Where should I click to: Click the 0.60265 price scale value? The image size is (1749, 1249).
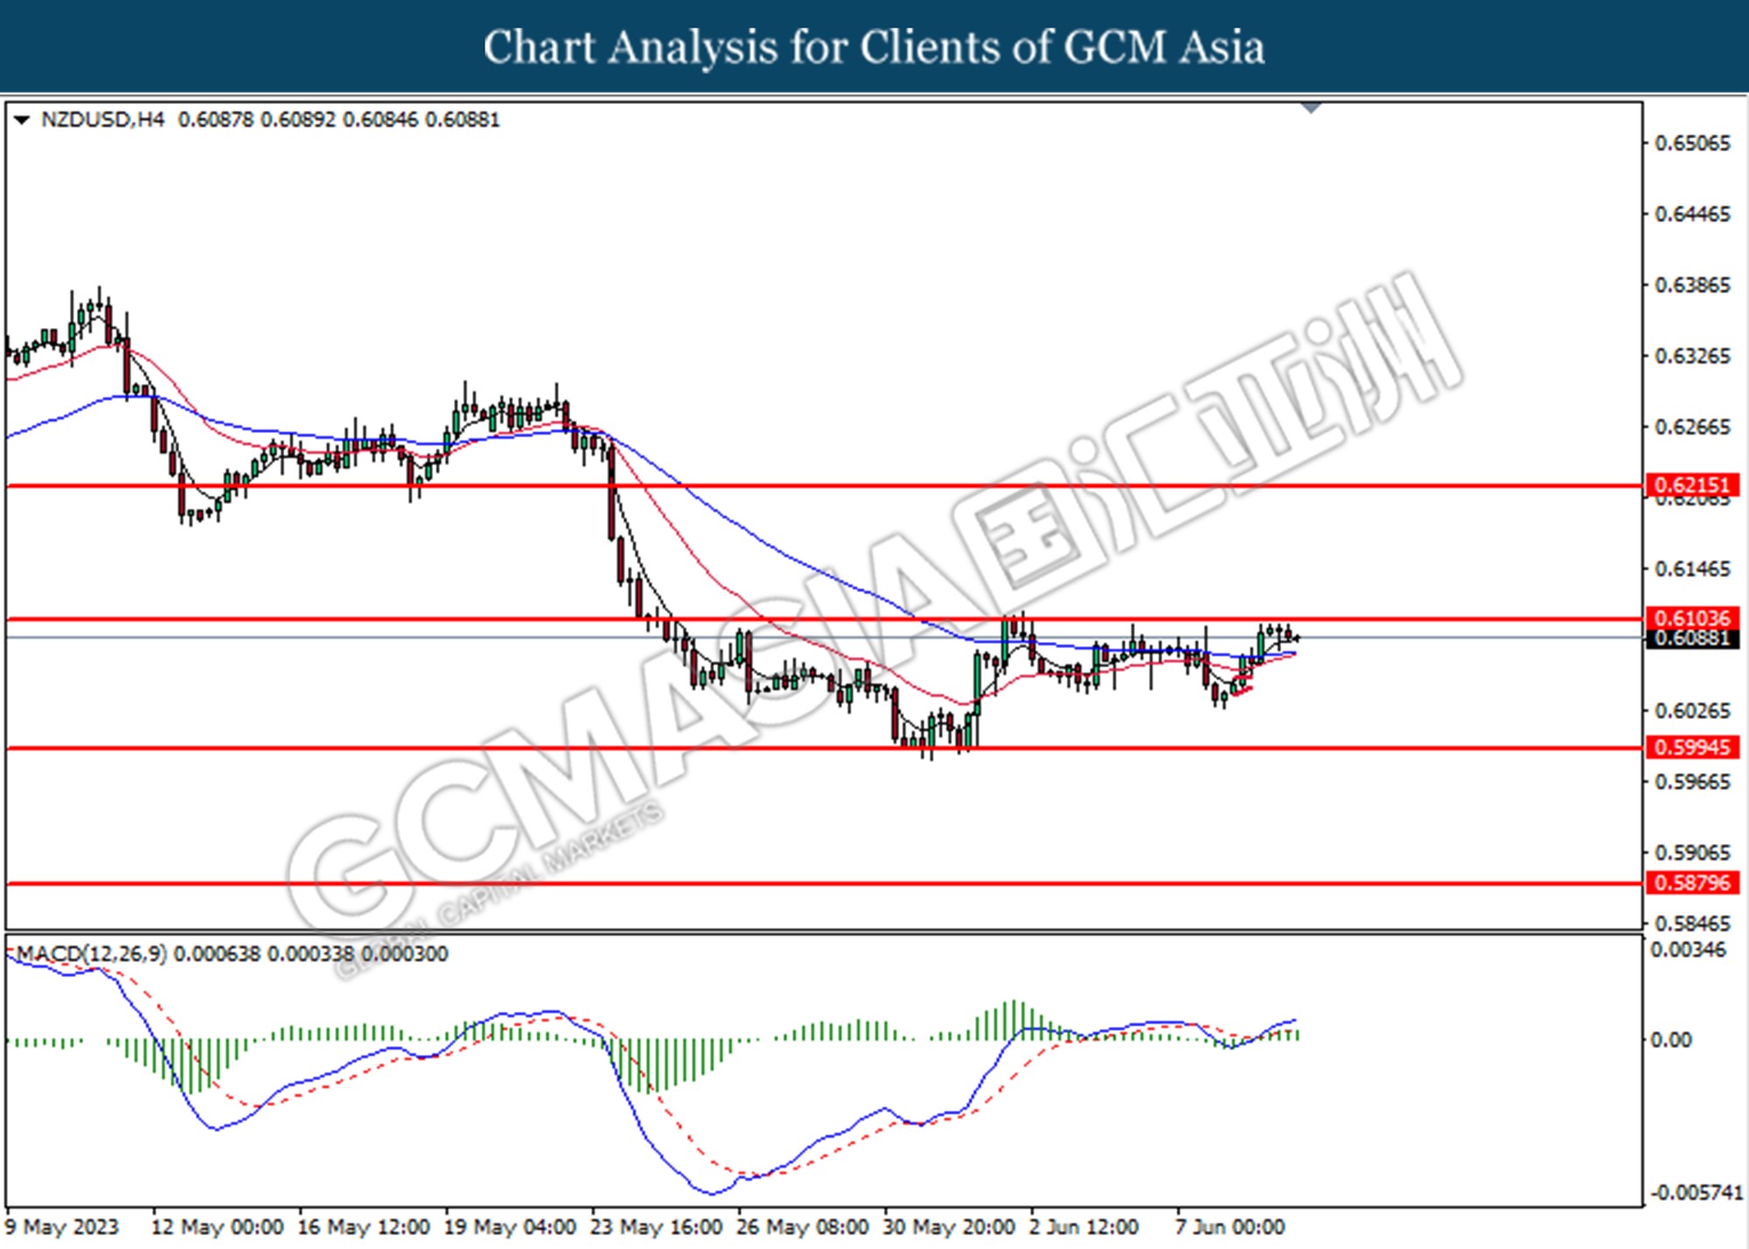click(x=1692, y=710)
